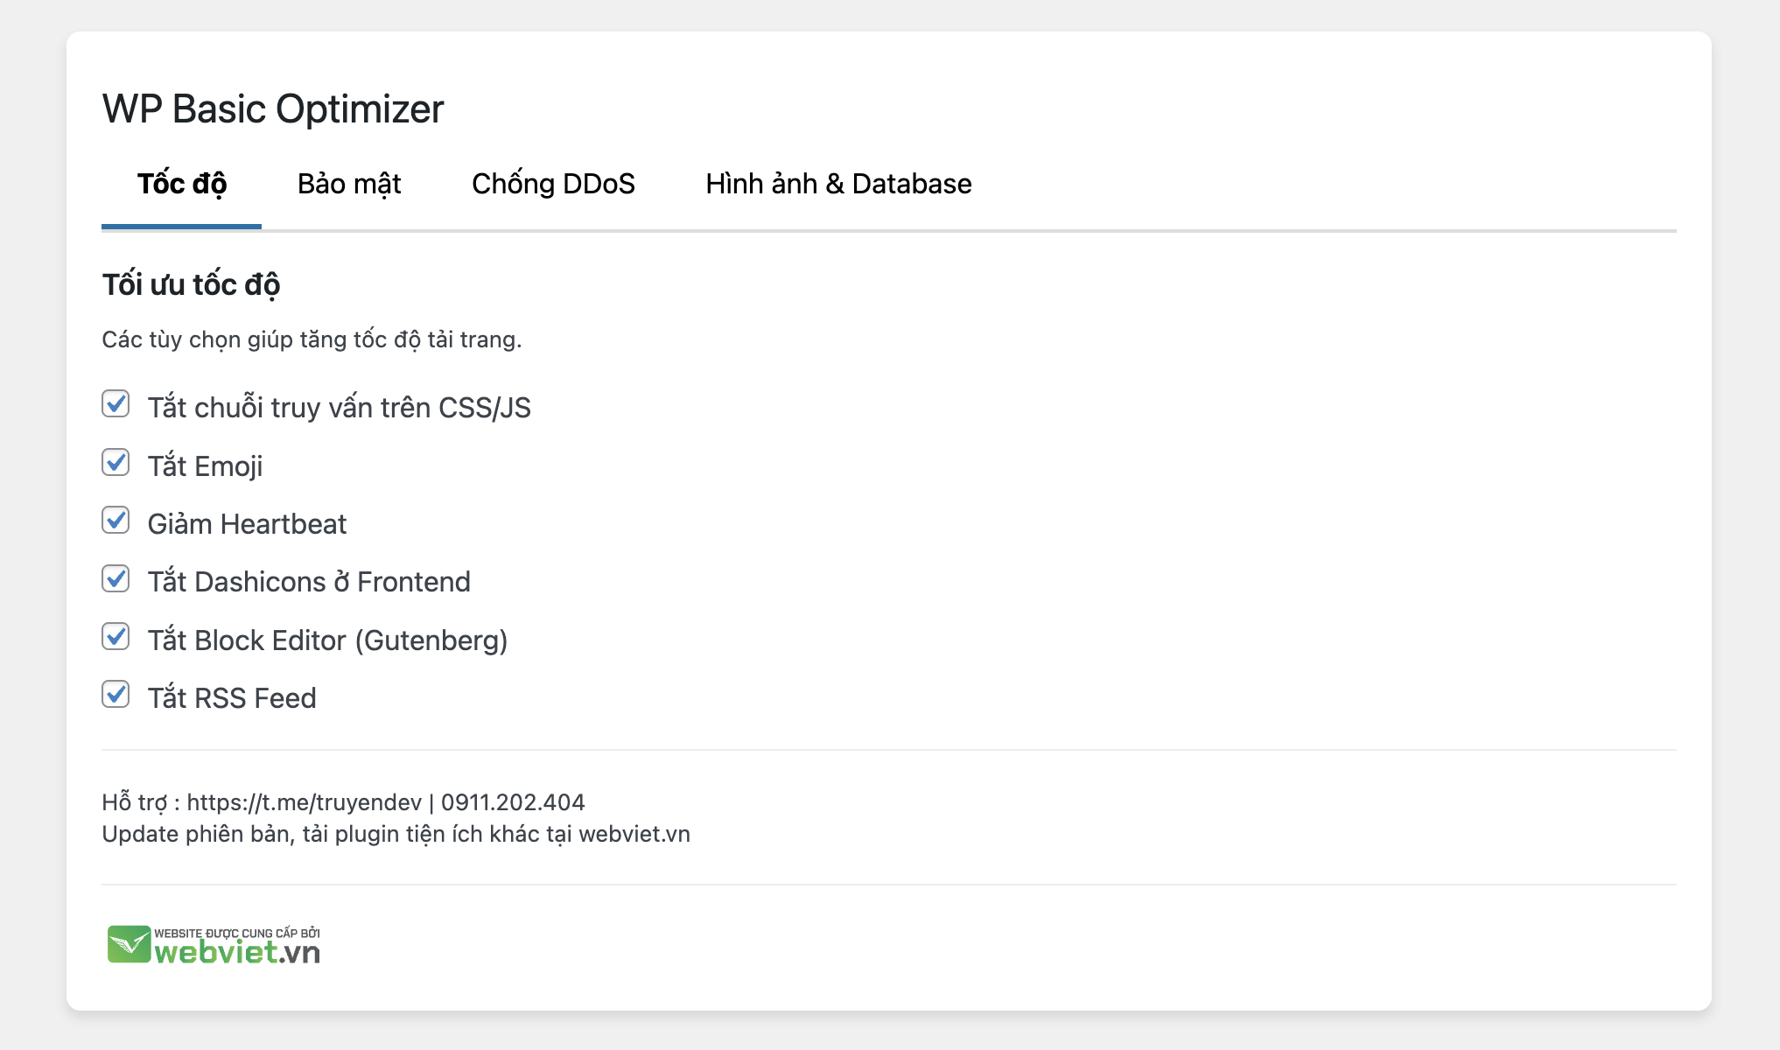Click the WP Basic Optimizer page title
This screenshot has width=1780, height=1050.
[273, 109]
